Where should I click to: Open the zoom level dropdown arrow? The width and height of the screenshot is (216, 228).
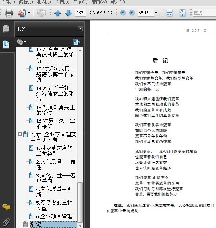click(x=156, y=13)
